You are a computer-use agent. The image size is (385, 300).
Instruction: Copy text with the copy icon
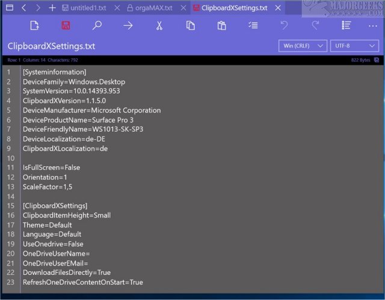191,25
